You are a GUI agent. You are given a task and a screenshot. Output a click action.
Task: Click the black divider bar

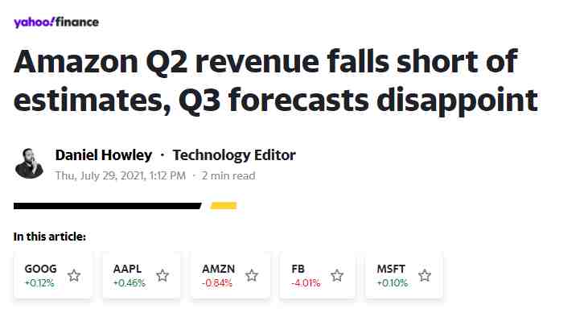coord(108,206)
